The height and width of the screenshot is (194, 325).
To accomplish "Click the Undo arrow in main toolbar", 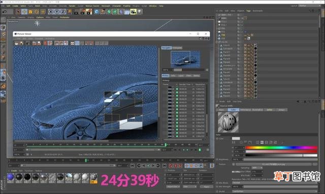I will (5, 12).
